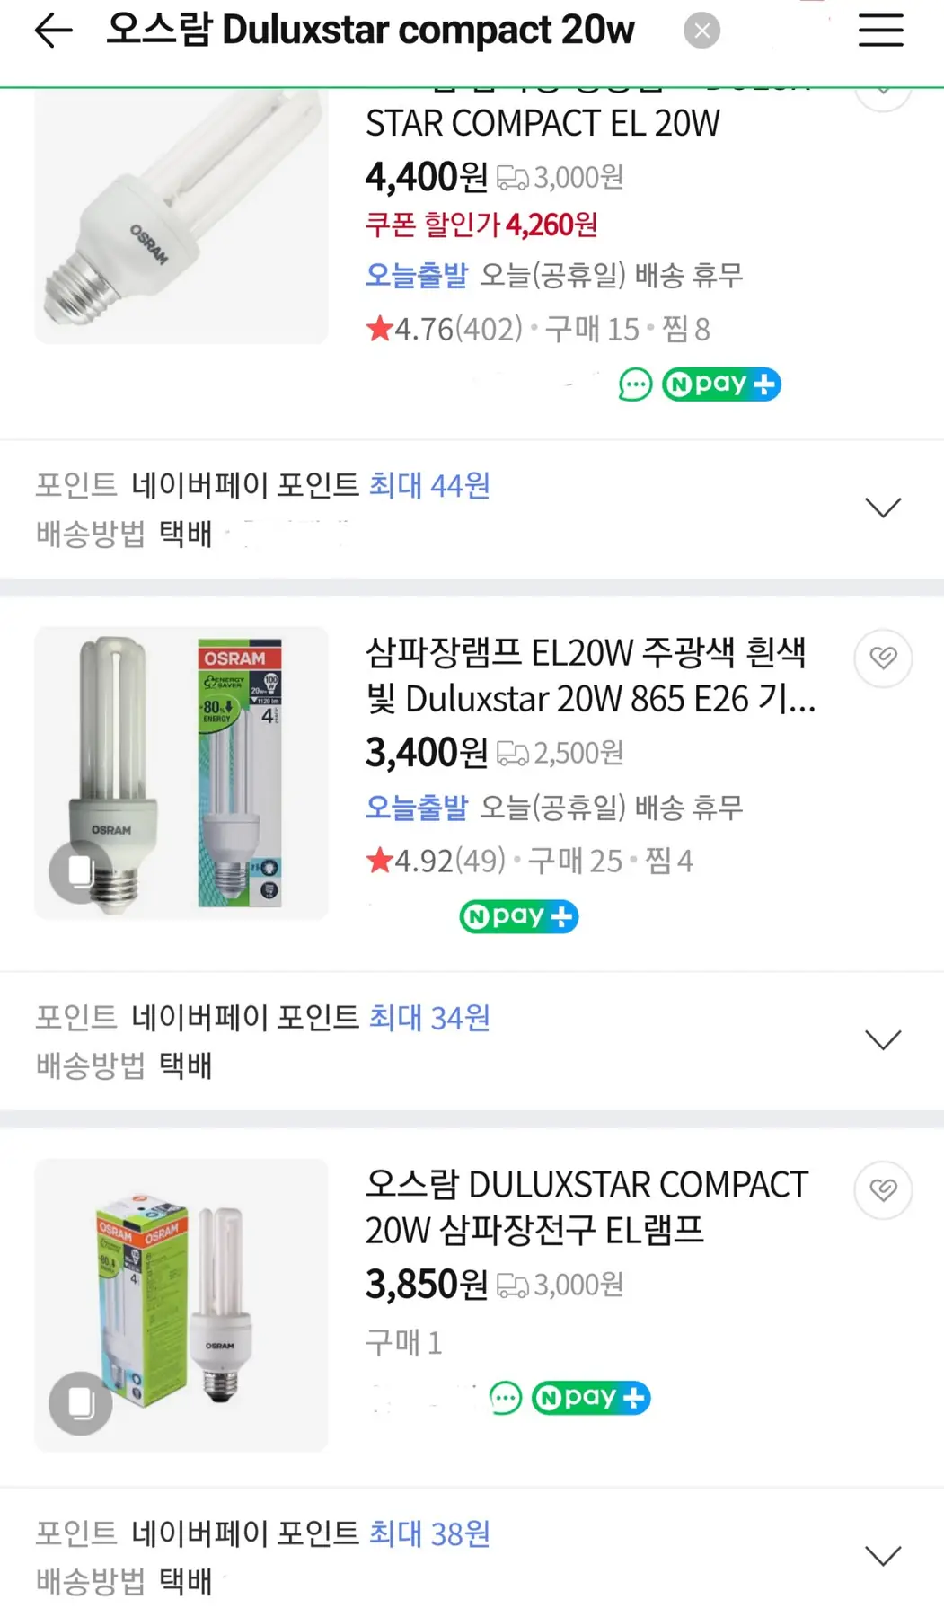Clear the search text with X button

pos(701,31)
